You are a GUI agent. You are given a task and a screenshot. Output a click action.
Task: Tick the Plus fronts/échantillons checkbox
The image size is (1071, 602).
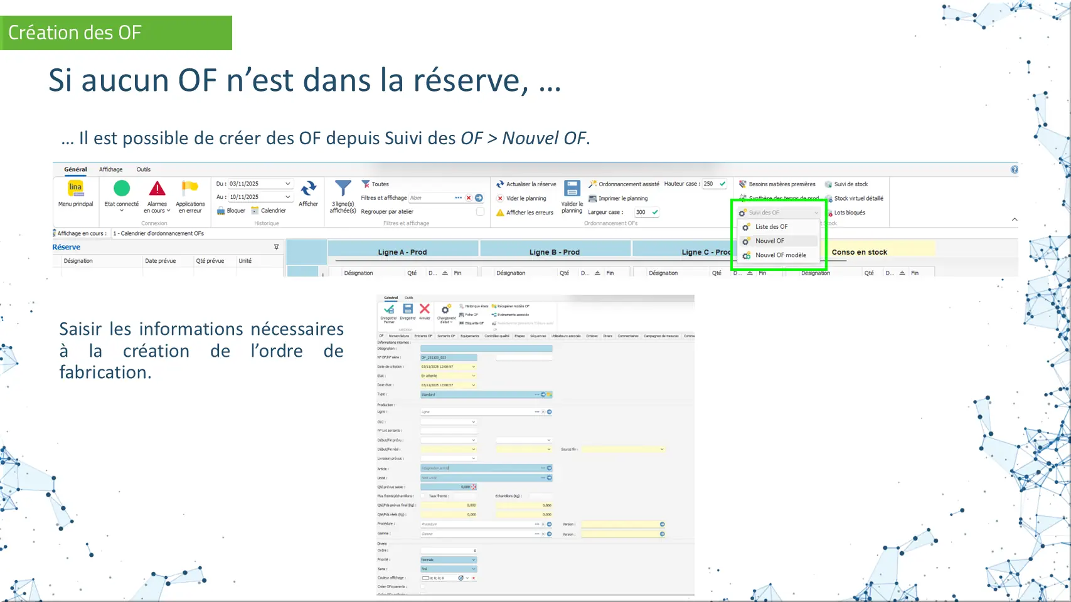pyautogui.click(x=423, y=496)
